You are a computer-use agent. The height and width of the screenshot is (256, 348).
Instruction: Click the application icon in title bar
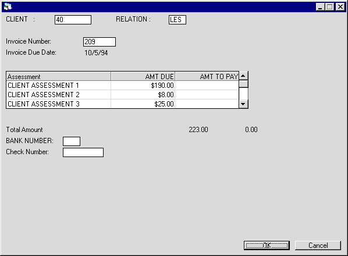[x=8, y=6]
